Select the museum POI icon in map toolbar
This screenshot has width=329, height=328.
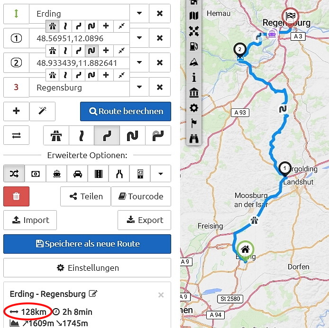(194, 92)
